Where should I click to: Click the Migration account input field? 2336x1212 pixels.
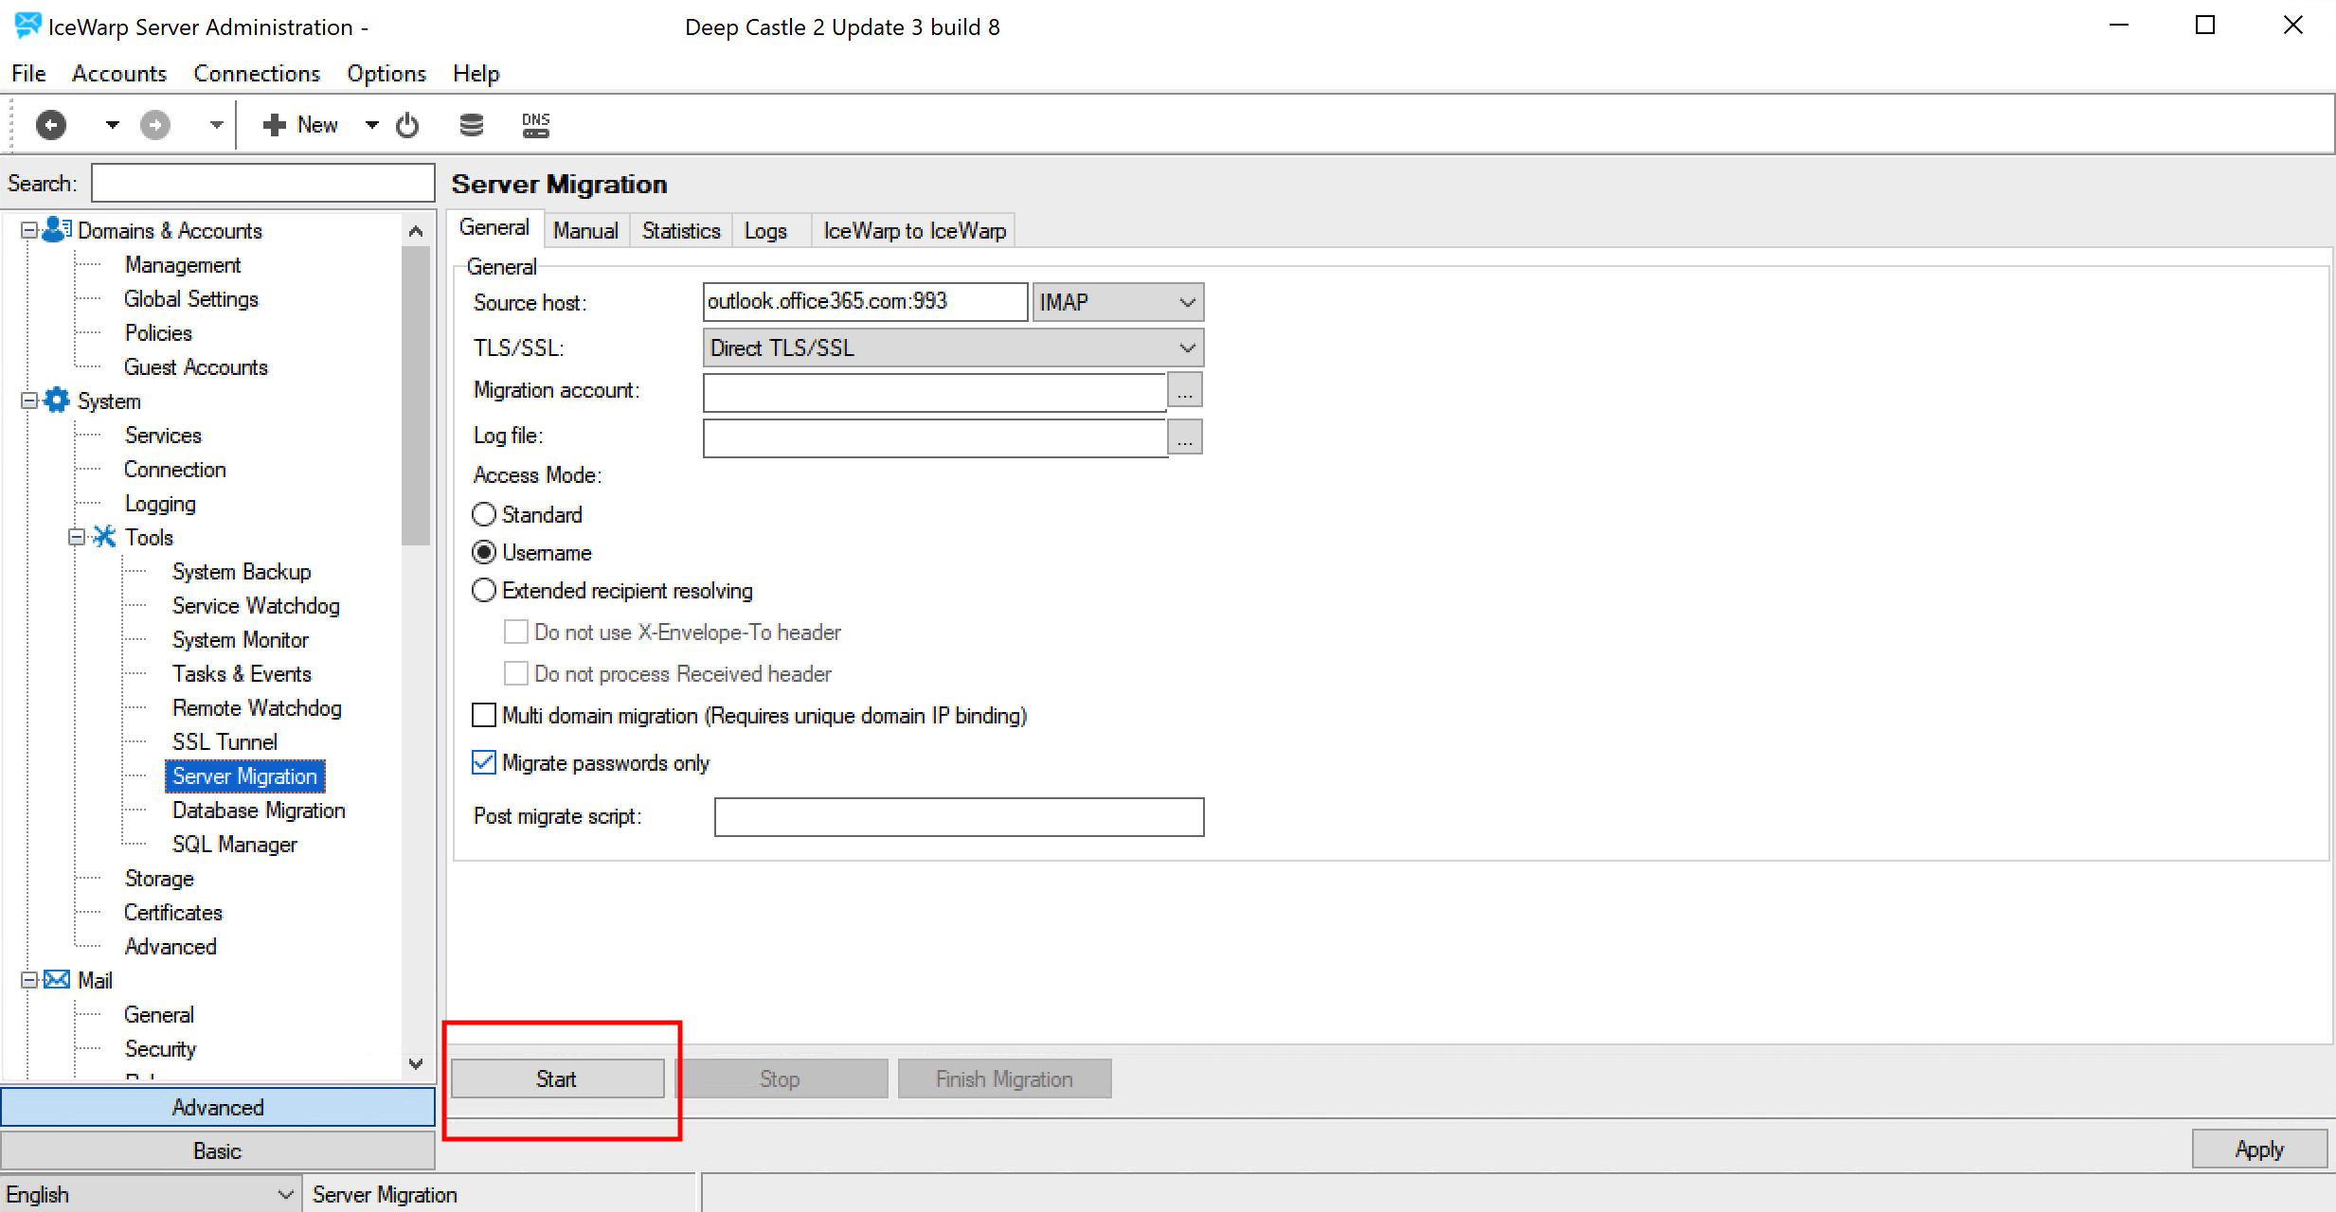click(x=934, y=392)
